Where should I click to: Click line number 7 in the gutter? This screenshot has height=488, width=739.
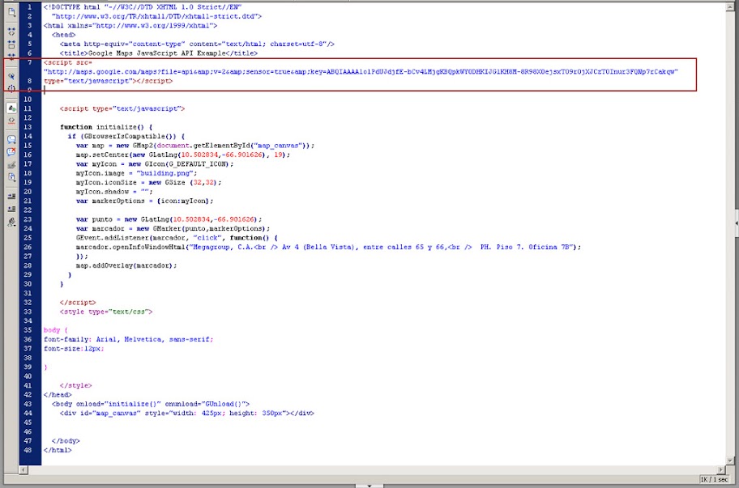point(29,62)
